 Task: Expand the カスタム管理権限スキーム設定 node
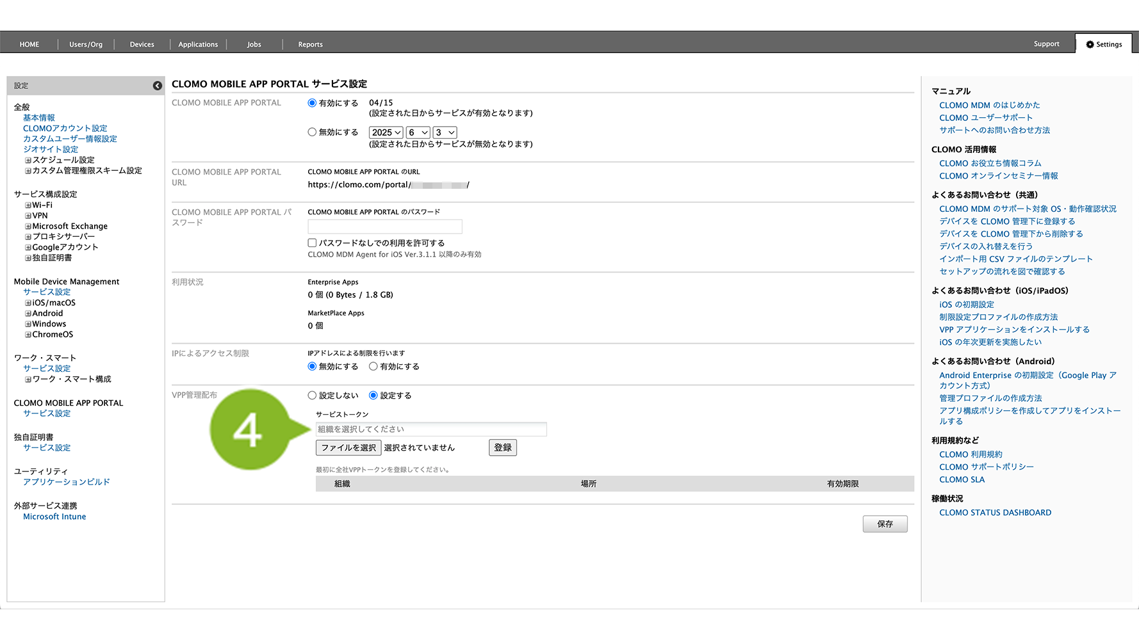[x=28, y=171]
